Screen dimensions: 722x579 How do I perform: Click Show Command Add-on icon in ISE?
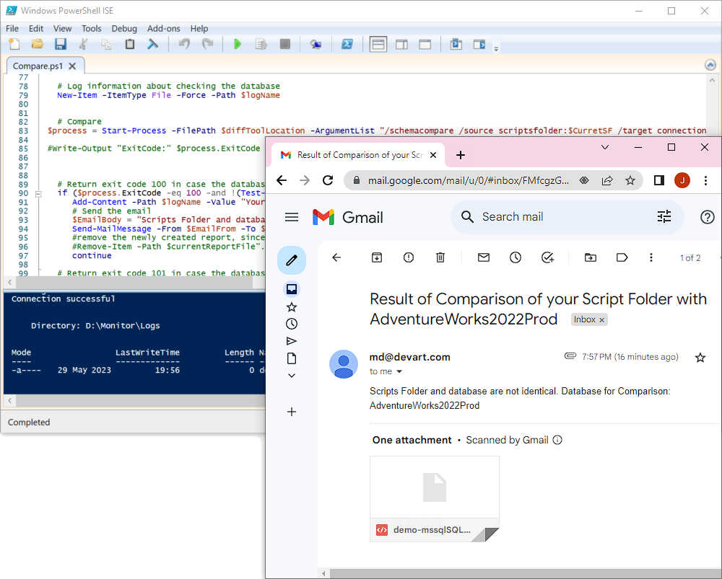479,44
